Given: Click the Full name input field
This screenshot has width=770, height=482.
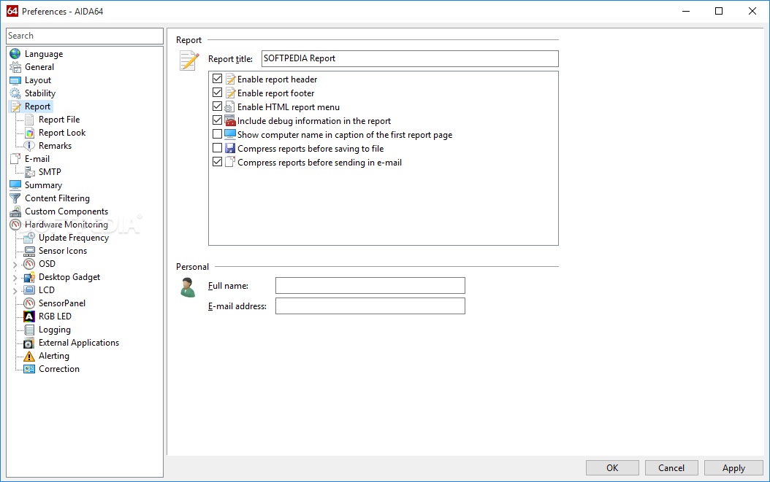Looking at the screenshot, I should coord(370,285).
